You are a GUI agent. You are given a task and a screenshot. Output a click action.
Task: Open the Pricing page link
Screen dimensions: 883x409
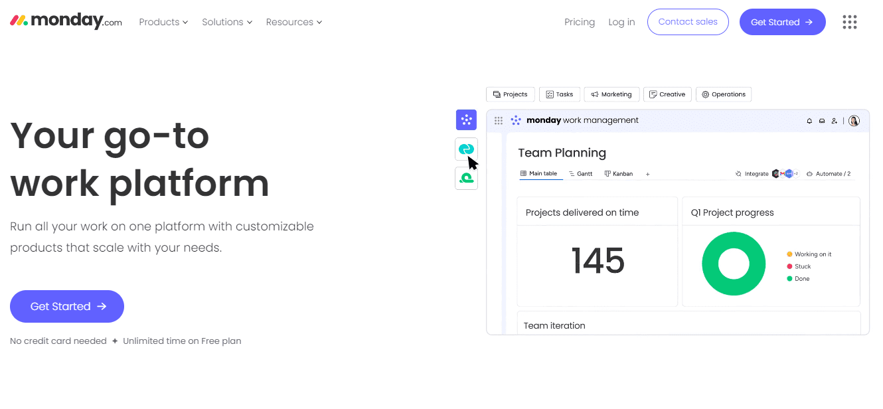pos(580,22)
